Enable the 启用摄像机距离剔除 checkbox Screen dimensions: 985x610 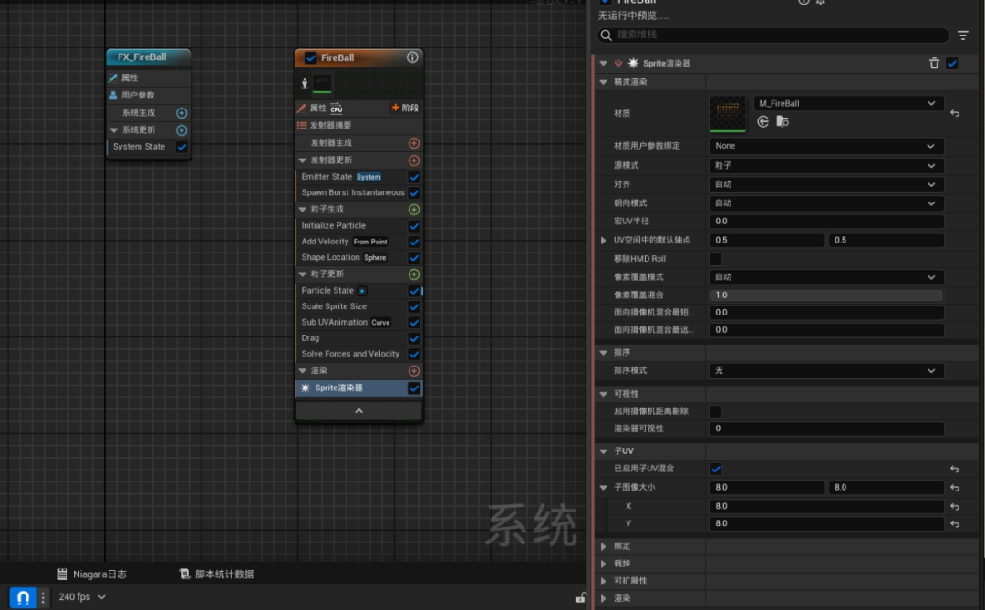click(716, 411)
